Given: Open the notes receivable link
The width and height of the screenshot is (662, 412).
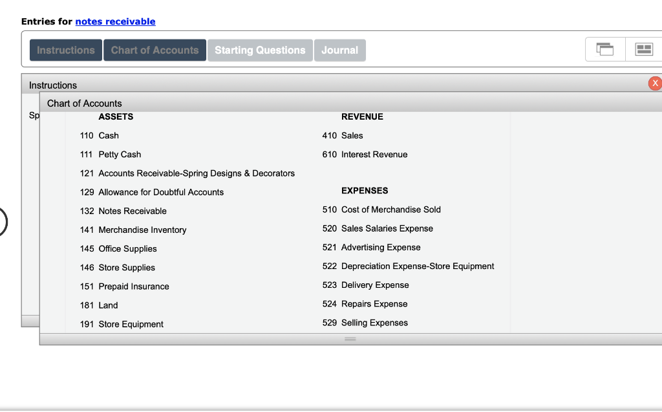Looking at the screenshot, I should click(x=115, y=21).
